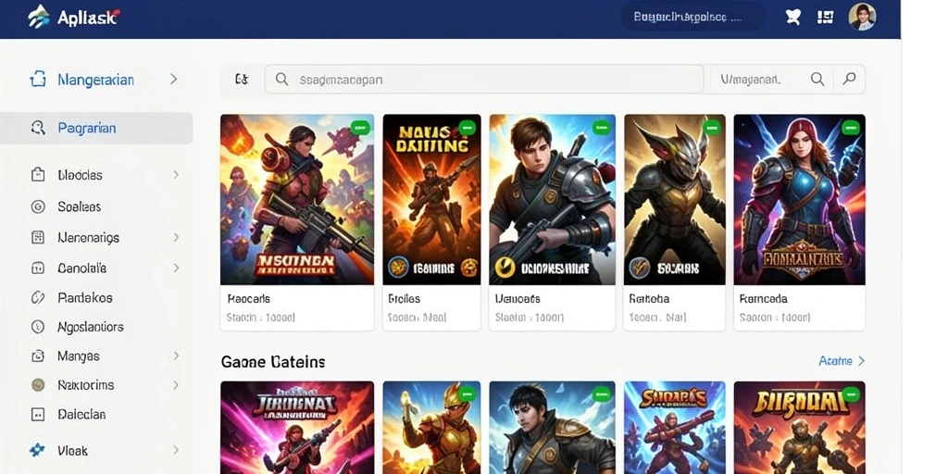Viewport: 948px width, 474px height.
Task: Click green badge on Rarncada card
Action: click(851, 128)
